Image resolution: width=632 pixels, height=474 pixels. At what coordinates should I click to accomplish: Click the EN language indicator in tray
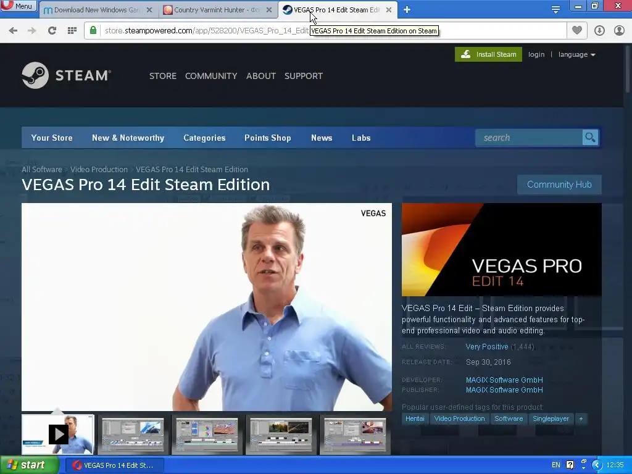click(556, 465)
